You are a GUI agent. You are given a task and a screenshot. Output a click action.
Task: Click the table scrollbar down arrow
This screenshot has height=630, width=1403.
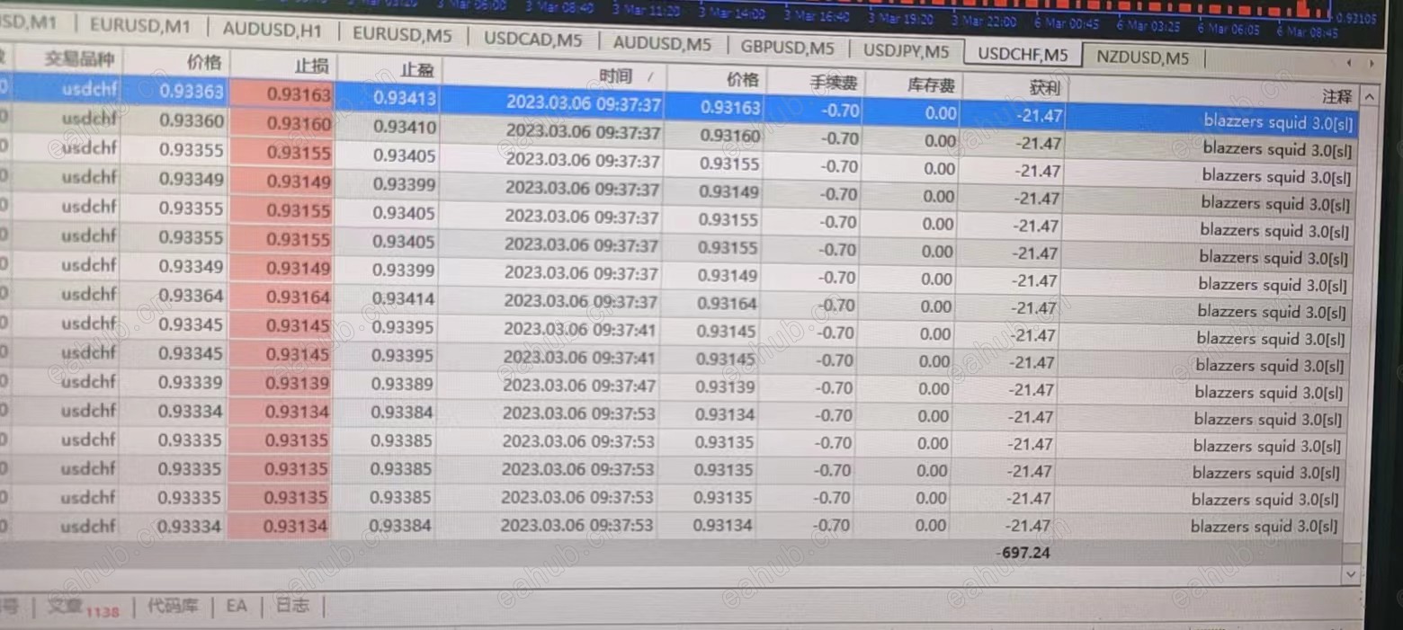point(1351,573)
